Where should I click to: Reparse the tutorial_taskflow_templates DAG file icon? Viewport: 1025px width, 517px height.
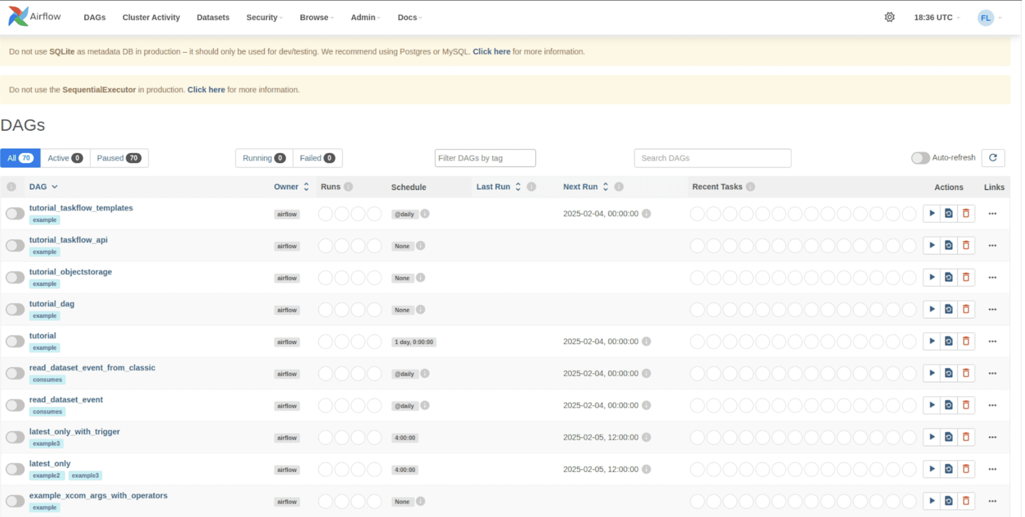point(949,213)
